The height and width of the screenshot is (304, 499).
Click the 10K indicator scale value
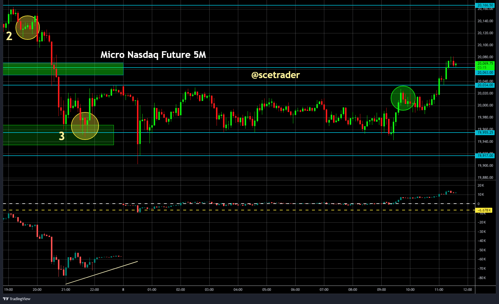click(481, 195)
